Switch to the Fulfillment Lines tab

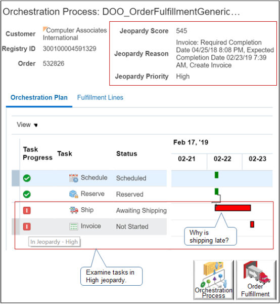(100, 97)
